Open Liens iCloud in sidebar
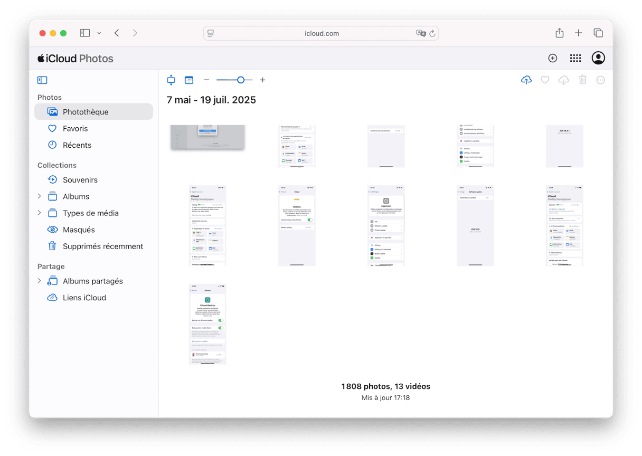642x456 pixels. [84, 298]
